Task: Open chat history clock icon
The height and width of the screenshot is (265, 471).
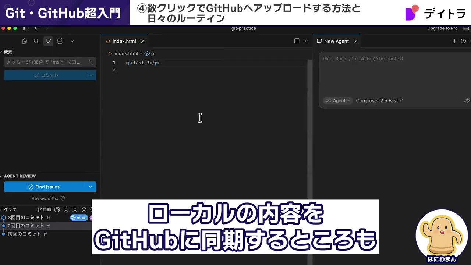Action: [463, 41]
